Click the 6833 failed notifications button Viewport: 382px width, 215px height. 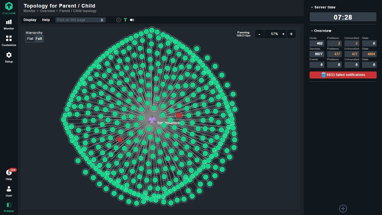pyautogui.click(x=343, y=75)
